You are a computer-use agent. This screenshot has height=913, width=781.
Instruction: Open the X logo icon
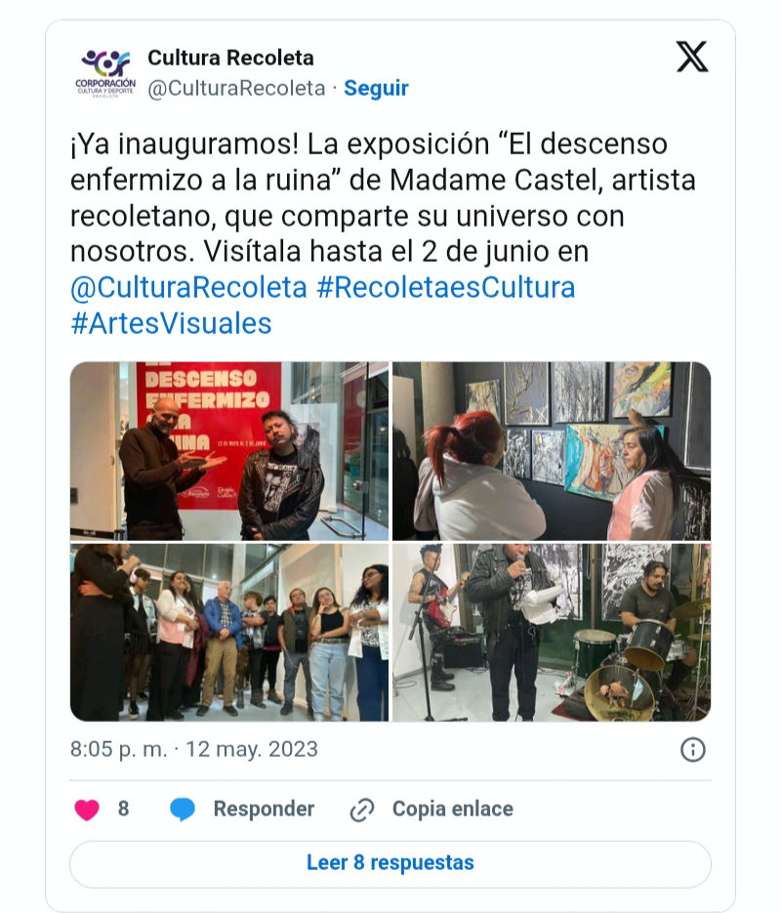[x=692, y=57]
